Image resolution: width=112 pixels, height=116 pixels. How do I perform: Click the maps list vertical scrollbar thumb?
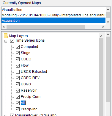point(108,15)
